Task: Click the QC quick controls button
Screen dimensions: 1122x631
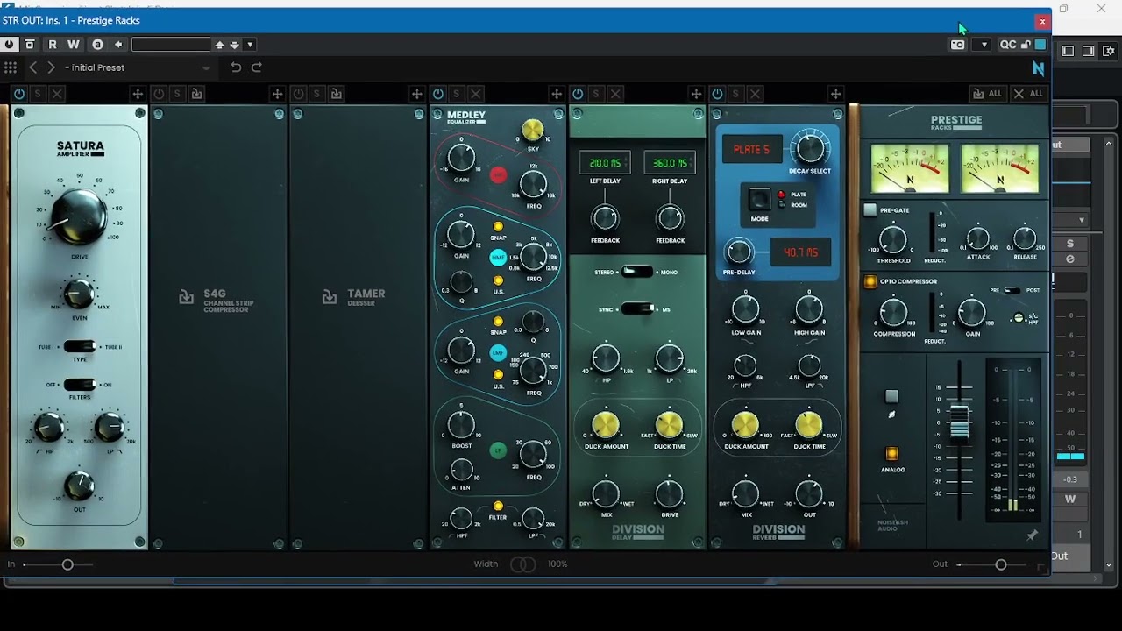Action: [x=1008, y=45]
